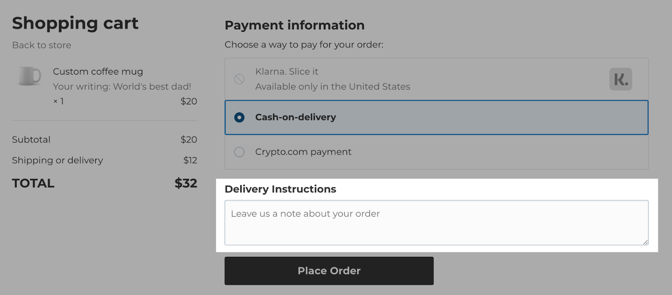
Task: Click the Place Order button
Action: coord(329,271)
